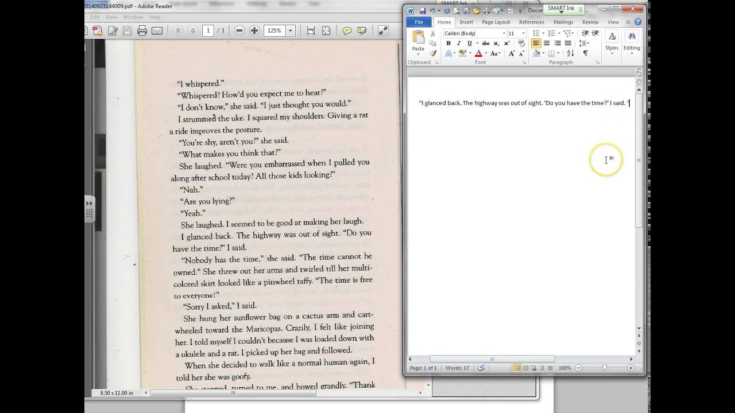Screen dimensions: 735x413
Task: Apply the text highlight color
Action: (x=463, y=53)
